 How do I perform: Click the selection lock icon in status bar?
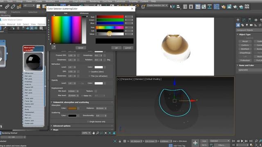[x=120, y=141]
